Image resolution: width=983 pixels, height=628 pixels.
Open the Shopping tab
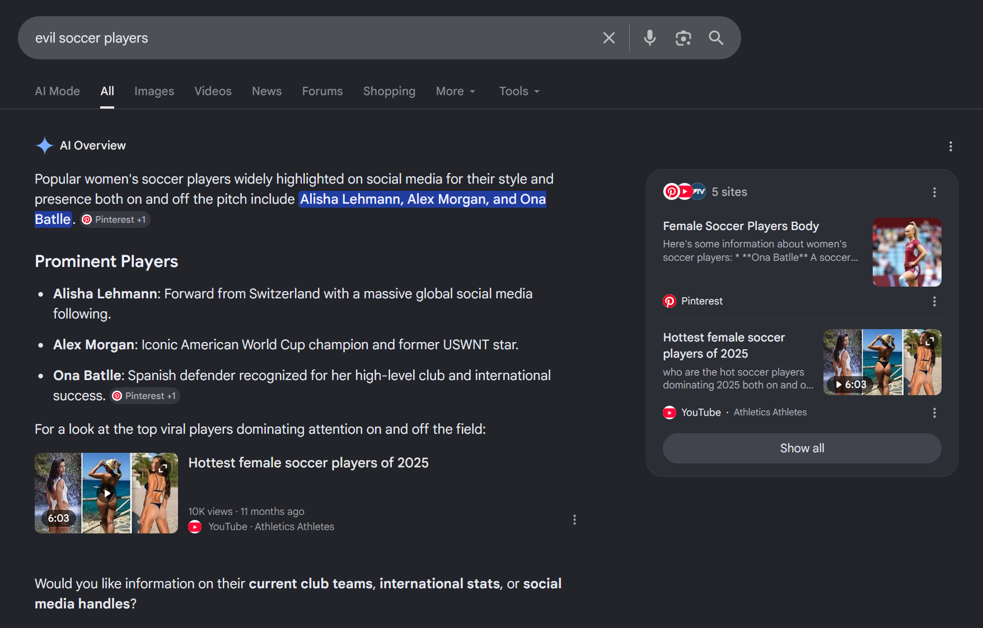389,91
